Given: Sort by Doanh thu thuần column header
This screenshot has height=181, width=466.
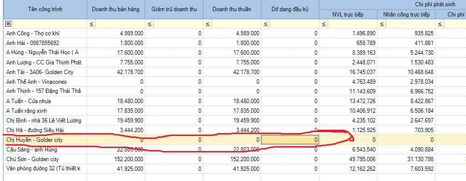Looking at the screenshot, I should pos(232,9).
